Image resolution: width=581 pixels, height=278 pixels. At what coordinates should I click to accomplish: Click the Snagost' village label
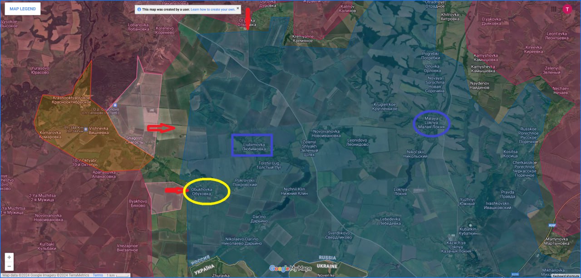click(134, 140)
